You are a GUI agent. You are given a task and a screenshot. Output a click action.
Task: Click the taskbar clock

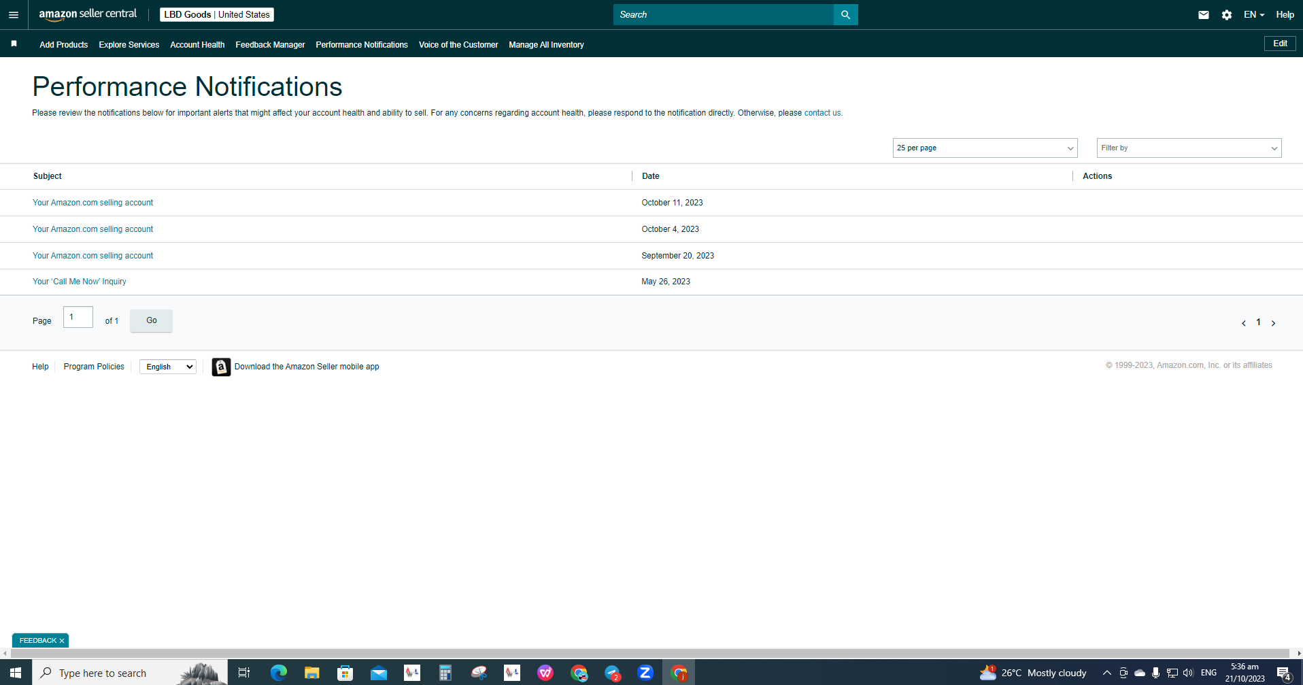click(1245, 673)
